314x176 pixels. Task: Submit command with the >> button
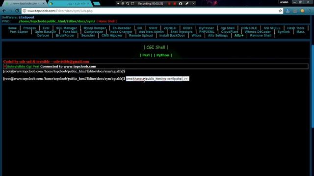(185, 79)
